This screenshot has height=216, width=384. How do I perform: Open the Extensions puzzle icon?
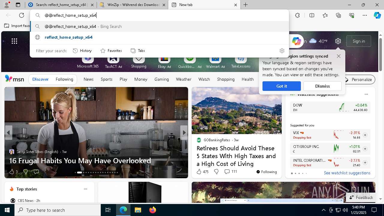[x=297, y=15]
